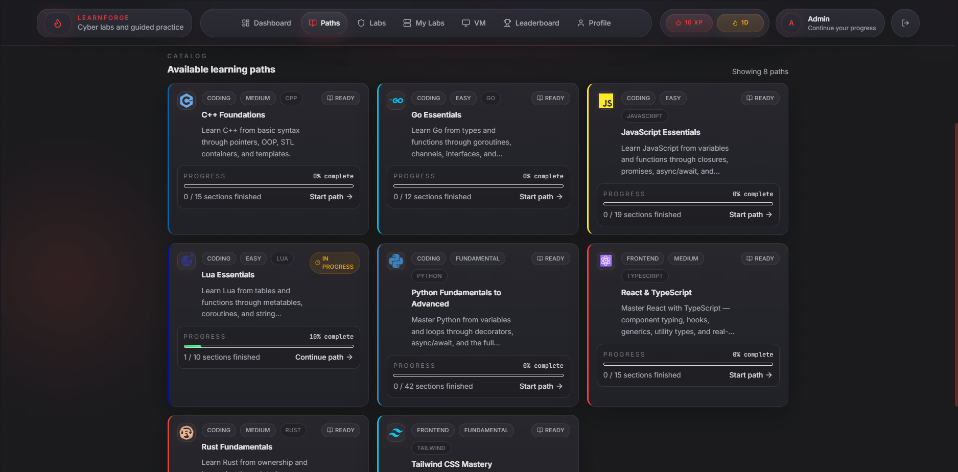Click the TAILWIND tag chip
This screenshot has width=958, height=472.
point(431,448)
